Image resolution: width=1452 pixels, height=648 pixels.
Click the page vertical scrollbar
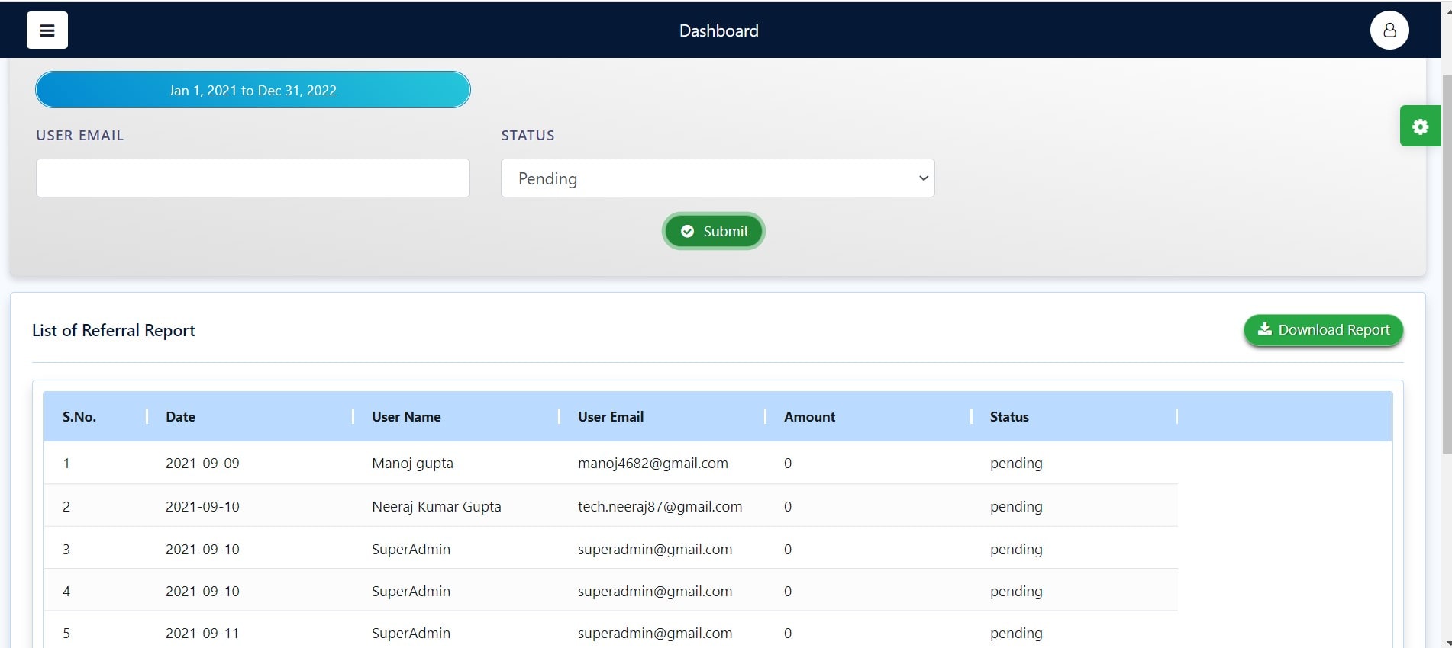[x=1447, y=265]
